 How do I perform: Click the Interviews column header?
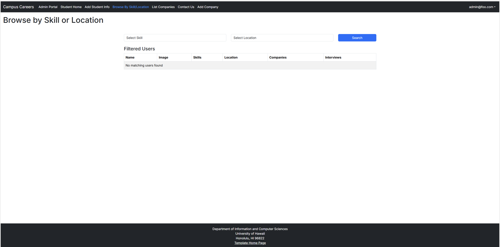(x=333, y=57)
